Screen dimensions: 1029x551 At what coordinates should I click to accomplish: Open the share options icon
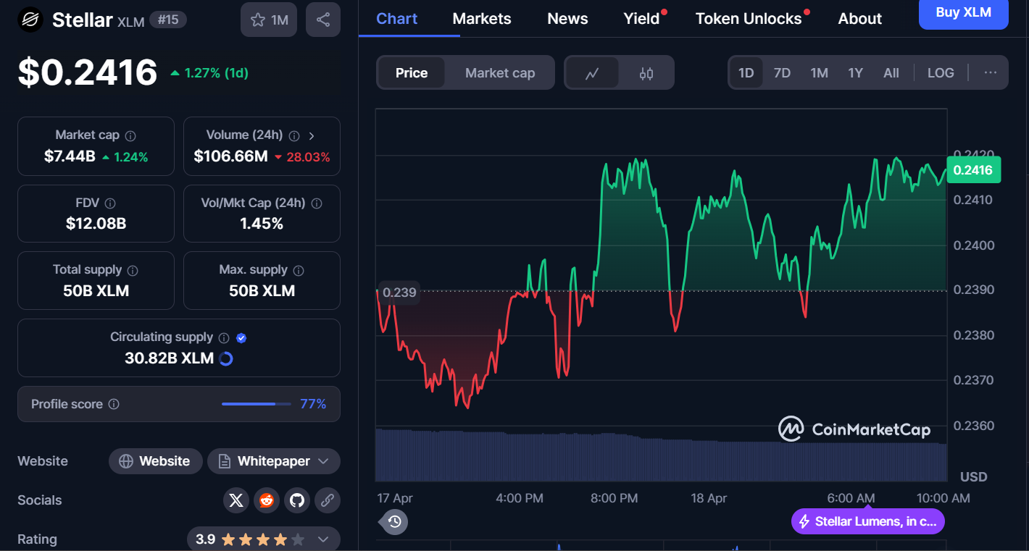323,20
